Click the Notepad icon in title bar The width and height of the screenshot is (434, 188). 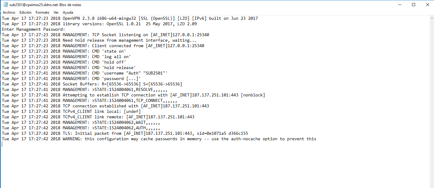5,5
